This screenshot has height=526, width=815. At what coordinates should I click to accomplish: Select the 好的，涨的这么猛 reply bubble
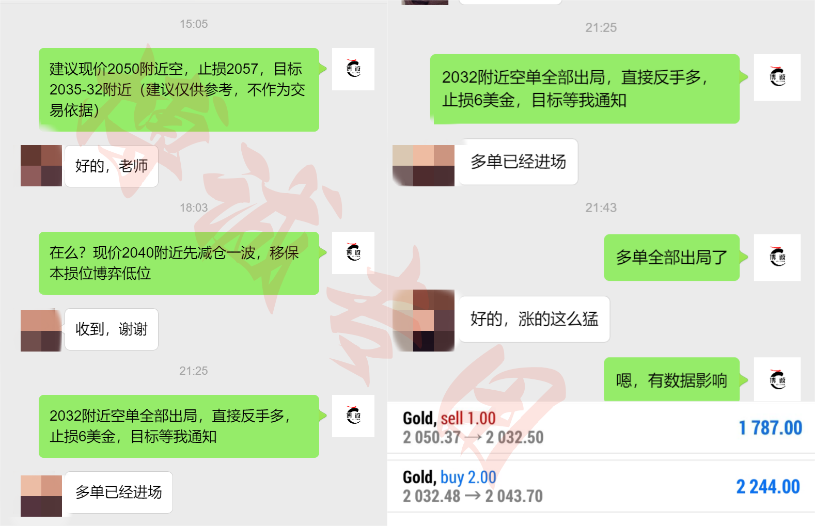(535, 319)
